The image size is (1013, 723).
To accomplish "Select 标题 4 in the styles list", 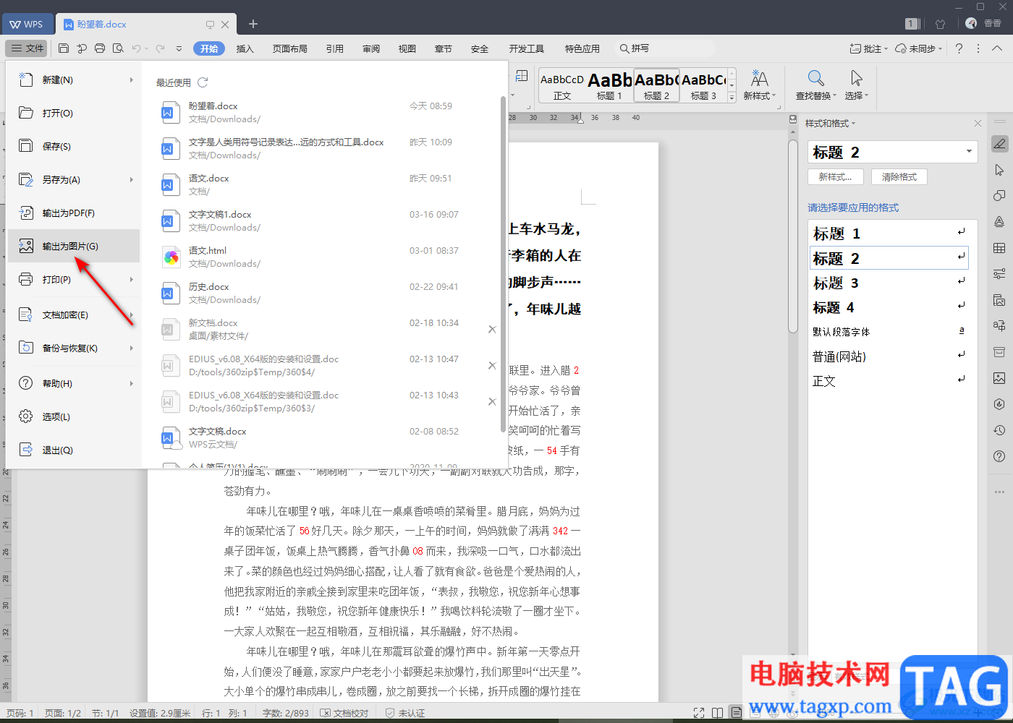I will coord(889,307).
